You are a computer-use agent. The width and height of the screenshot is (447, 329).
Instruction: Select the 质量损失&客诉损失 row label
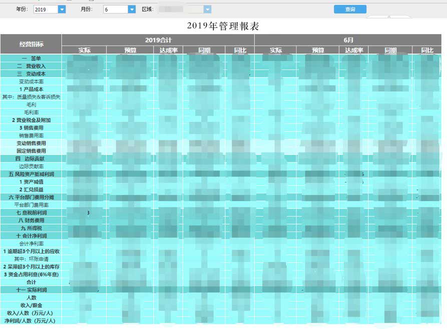[31, 97]
